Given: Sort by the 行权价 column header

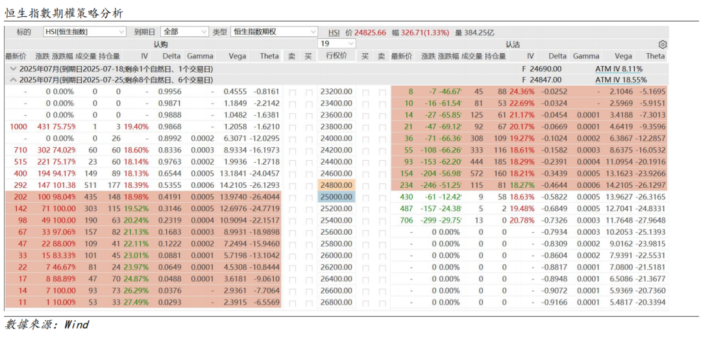Looking at the screenshot, I should coord(337,56).
